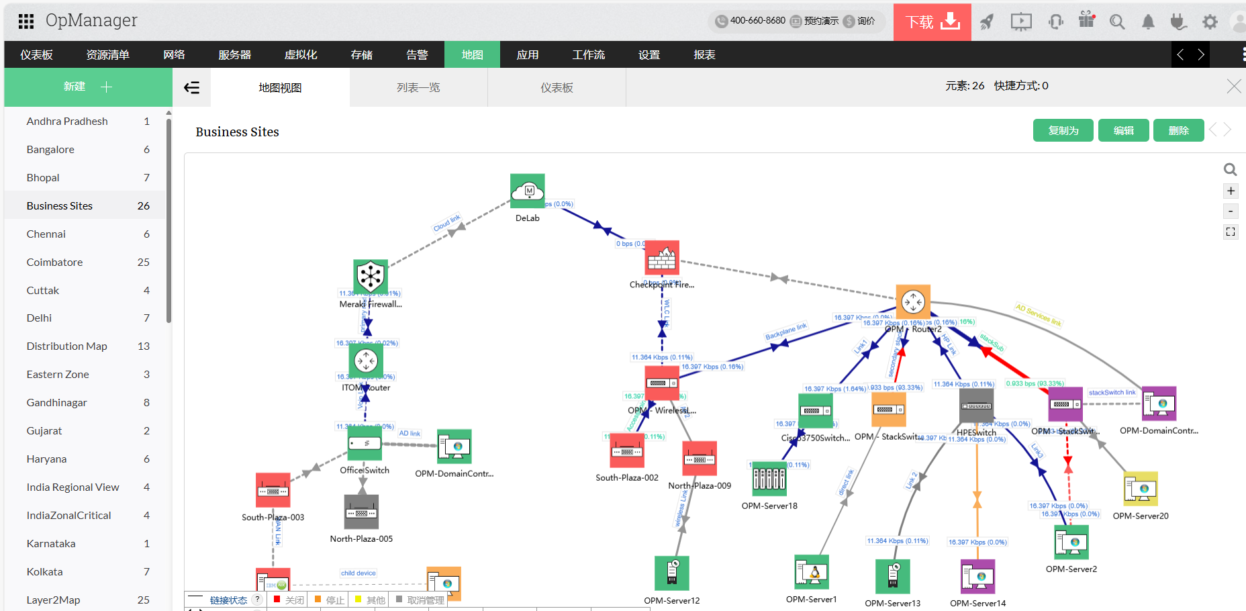
Task: Click the OPM-Router2 node icon
Action: pyautogui.click(x=913, y=301)
